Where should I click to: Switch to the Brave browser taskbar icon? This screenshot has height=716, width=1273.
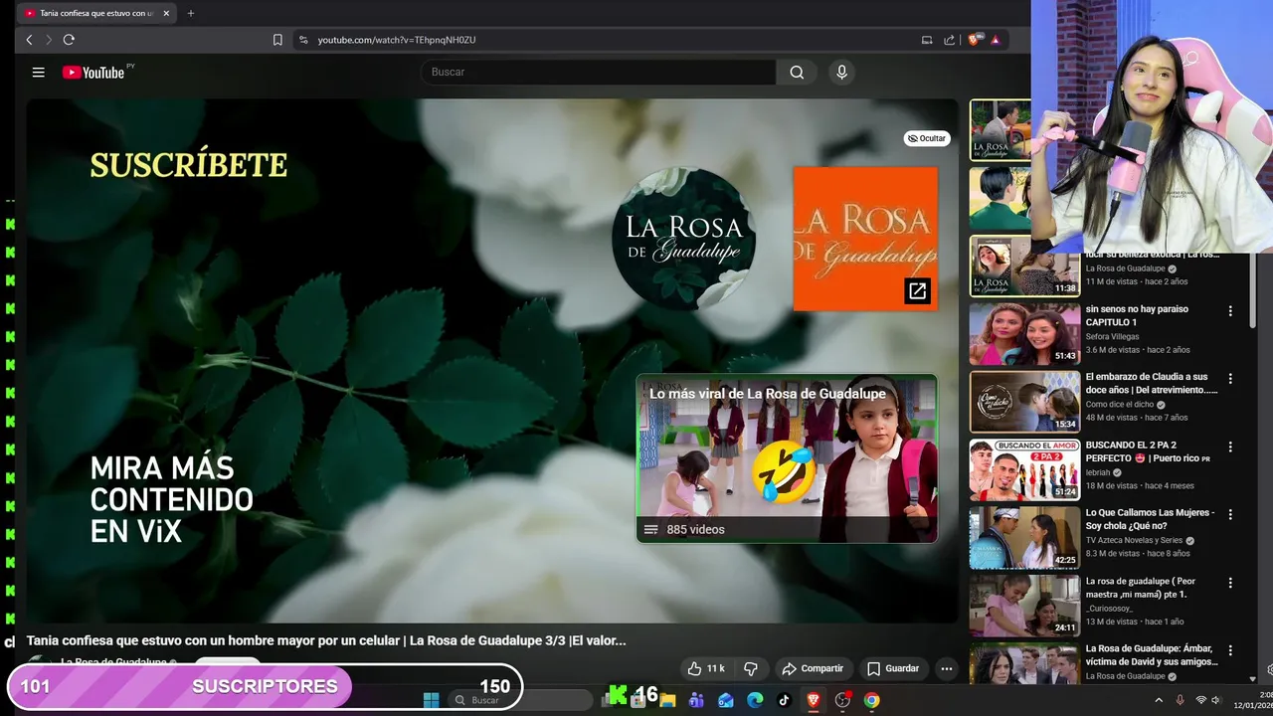coord(814,700)
